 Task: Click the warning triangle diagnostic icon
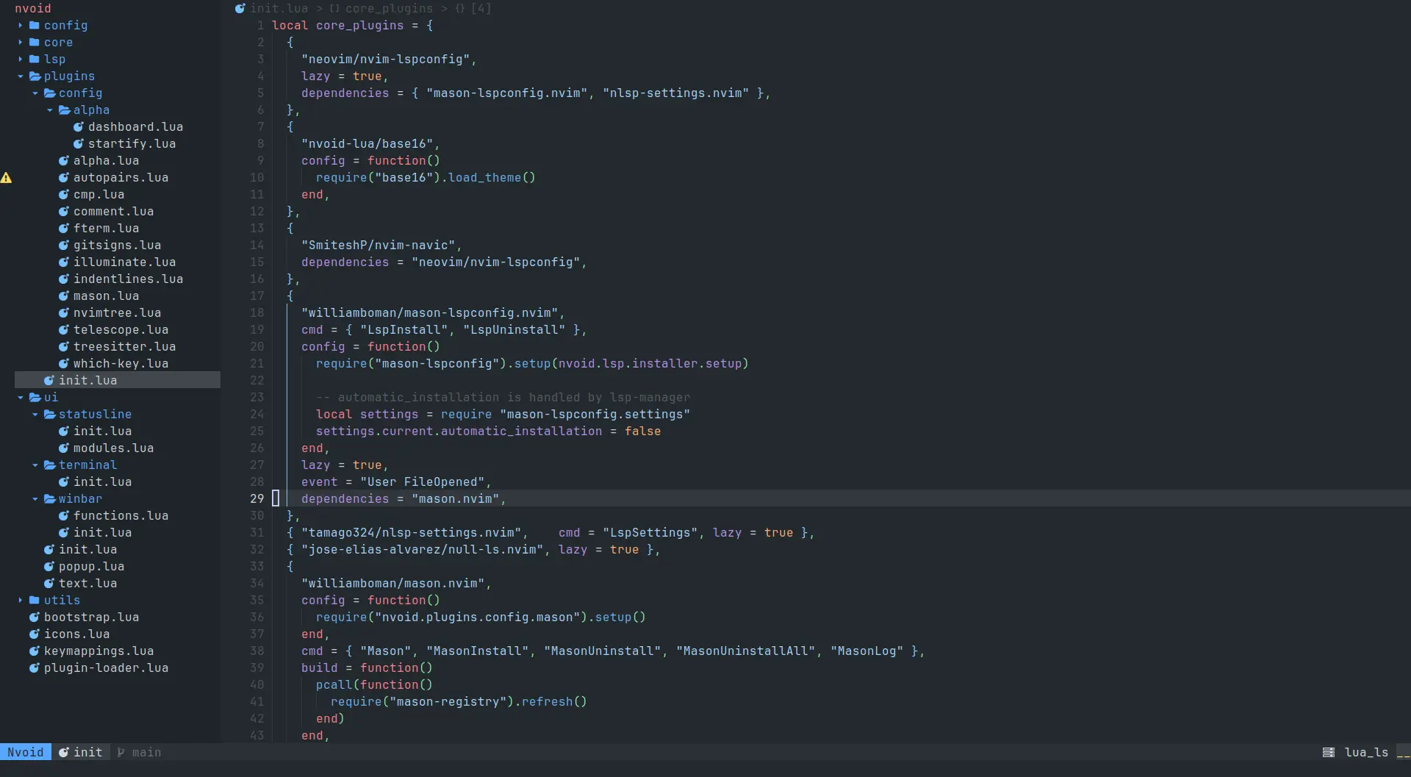(x=6, y=178)
